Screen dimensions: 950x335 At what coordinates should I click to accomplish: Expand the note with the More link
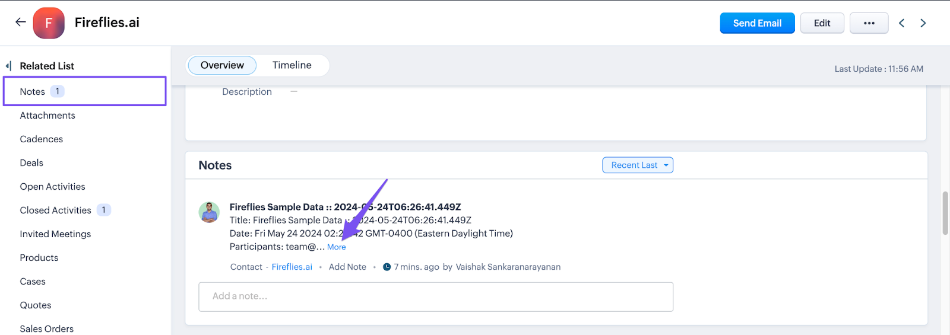pos(337,247)
